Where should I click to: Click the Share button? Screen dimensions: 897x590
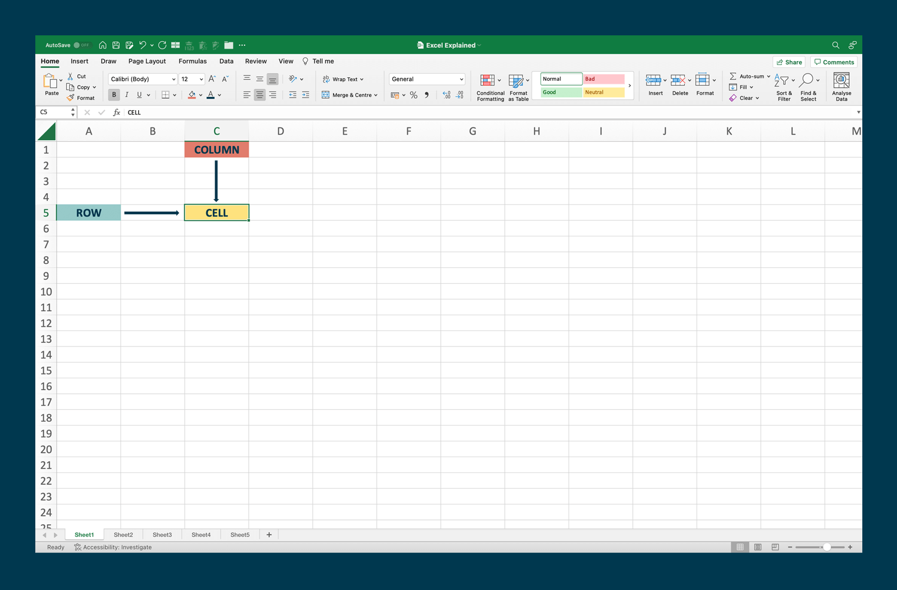789,62
